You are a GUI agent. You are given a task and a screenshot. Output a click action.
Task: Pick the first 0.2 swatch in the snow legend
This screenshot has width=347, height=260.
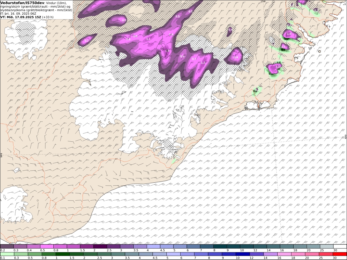7,246
